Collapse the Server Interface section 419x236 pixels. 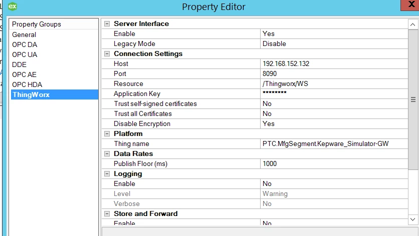coord(107,23)
